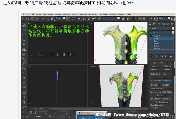Collapse Editable Poly tree in stack

click(151, 36)
